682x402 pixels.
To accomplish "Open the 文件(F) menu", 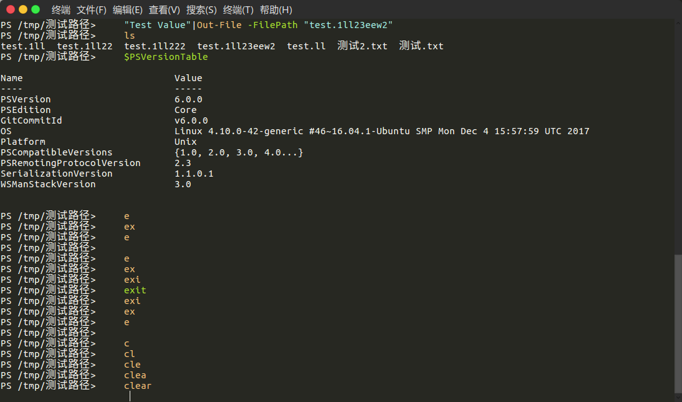I will (x=91, y=10).
